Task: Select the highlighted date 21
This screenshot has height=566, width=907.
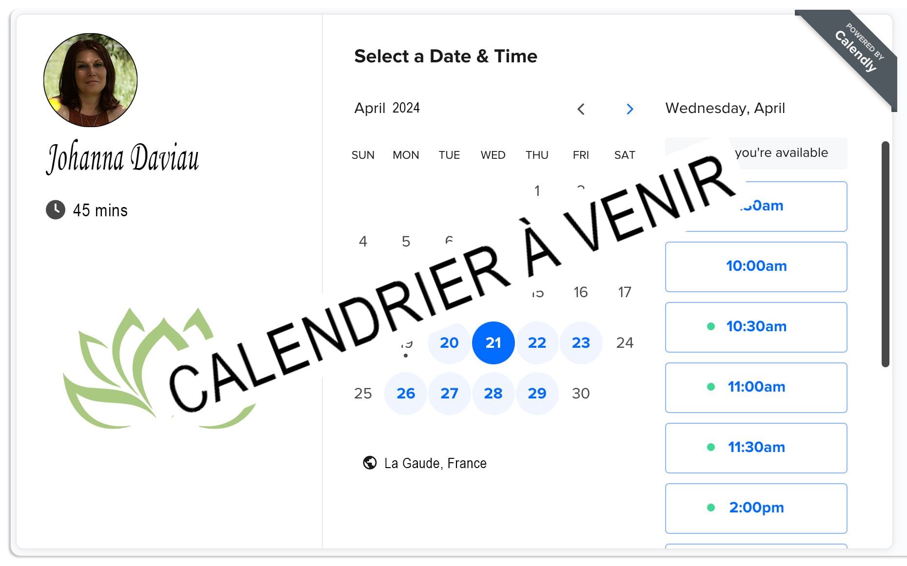Action: (x=493, y=343)
